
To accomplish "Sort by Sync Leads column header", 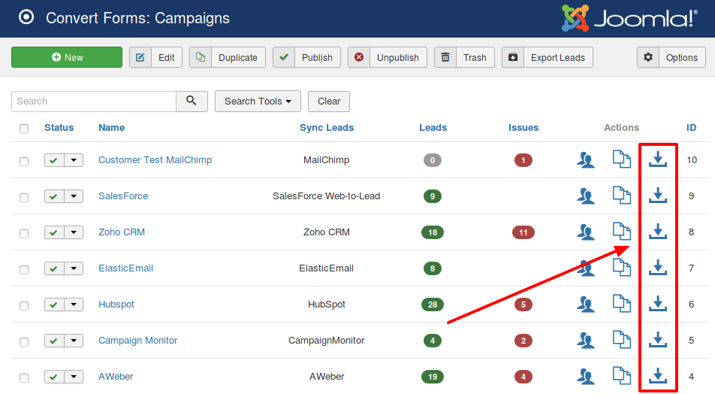I will pos(327,127).
